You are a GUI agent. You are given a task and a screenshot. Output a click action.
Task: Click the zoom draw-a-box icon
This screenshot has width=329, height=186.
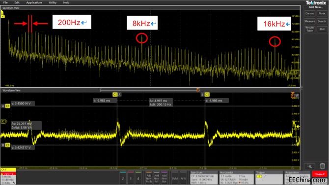[x=310, y=166]
